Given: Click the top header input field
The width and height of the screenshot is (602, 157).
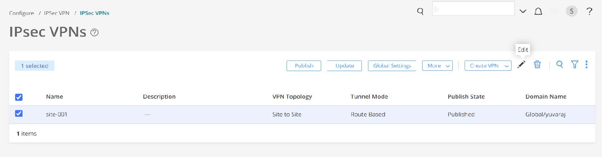Looking at the screenshot, I should pyautogui.click(x=473, y=9).
